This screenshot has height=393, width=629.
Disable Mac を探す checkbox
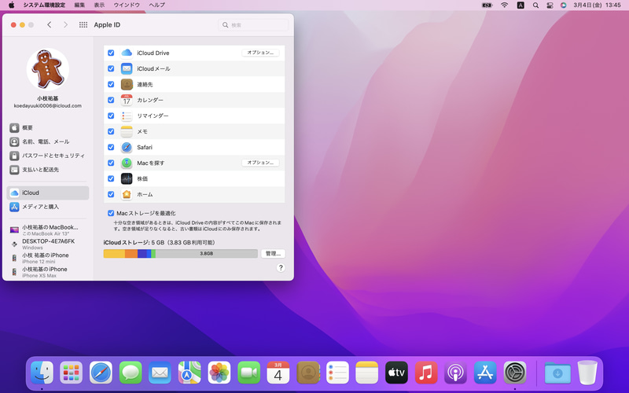[x=111, y=163]
